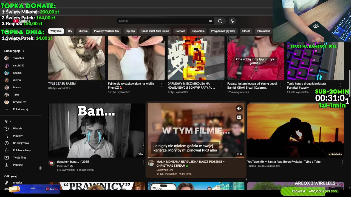Open options menu for FriendZ wigilia short
The width and height of the screenshot is (351, 197).
coord(161,85)
